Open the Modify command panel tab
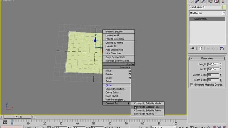The image size is (228, 128). [197, 1]
